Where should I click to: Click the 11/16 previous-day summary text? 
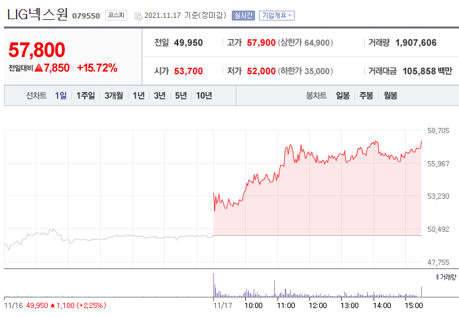coord(55,305)
